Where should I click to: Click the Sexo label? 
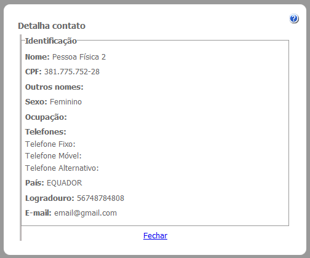(36, 102)
